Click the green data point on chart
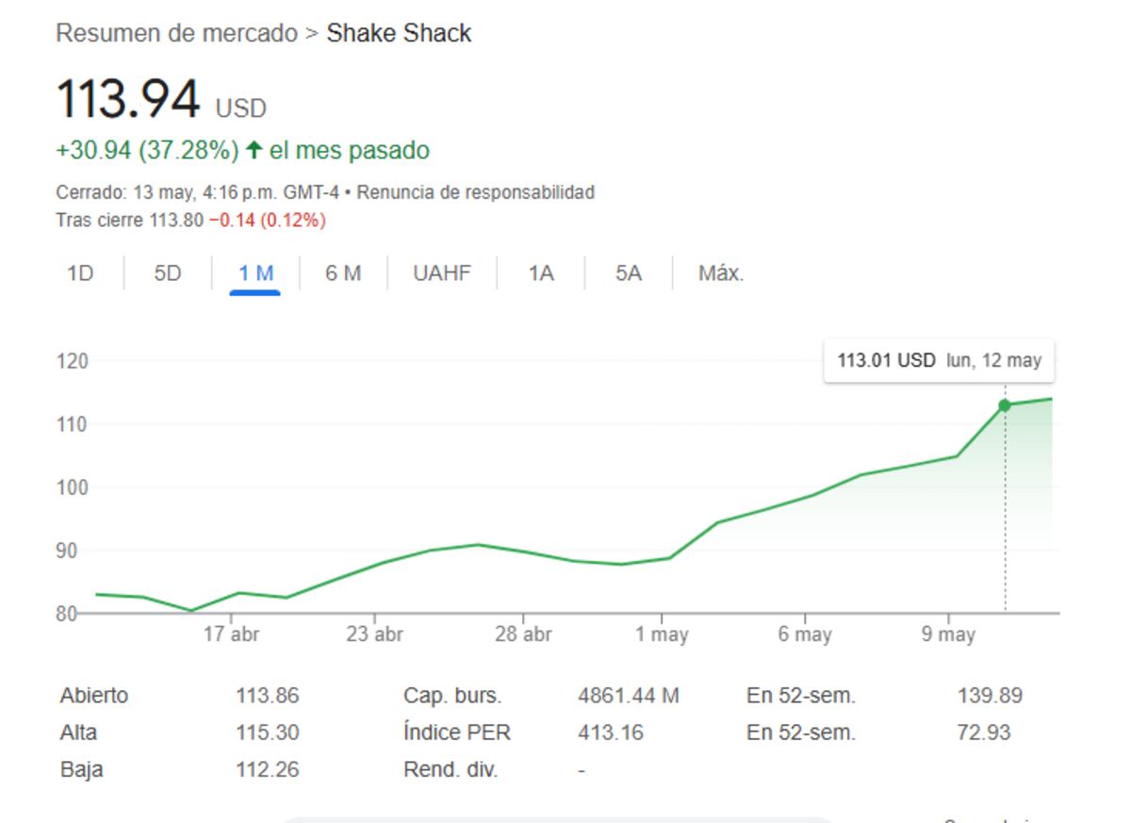The height and width of the screenshot is (823, 1131). (x=1005, y=405)
